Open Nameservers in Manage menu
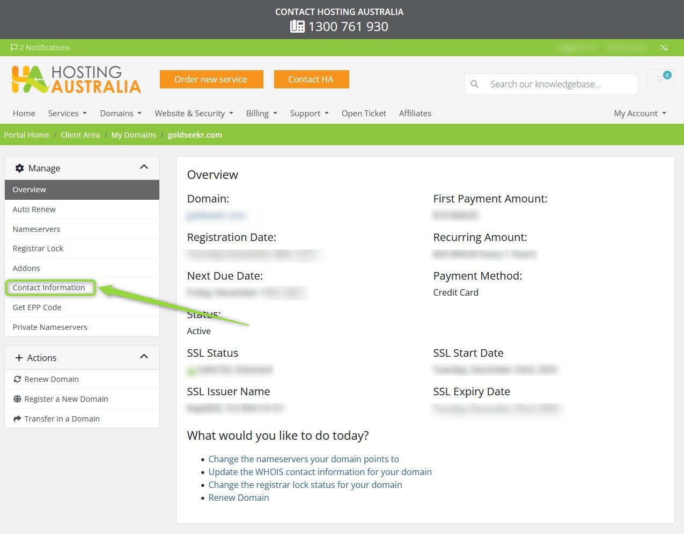The height and width of the screenshot is (534, 684). [36, 229]
